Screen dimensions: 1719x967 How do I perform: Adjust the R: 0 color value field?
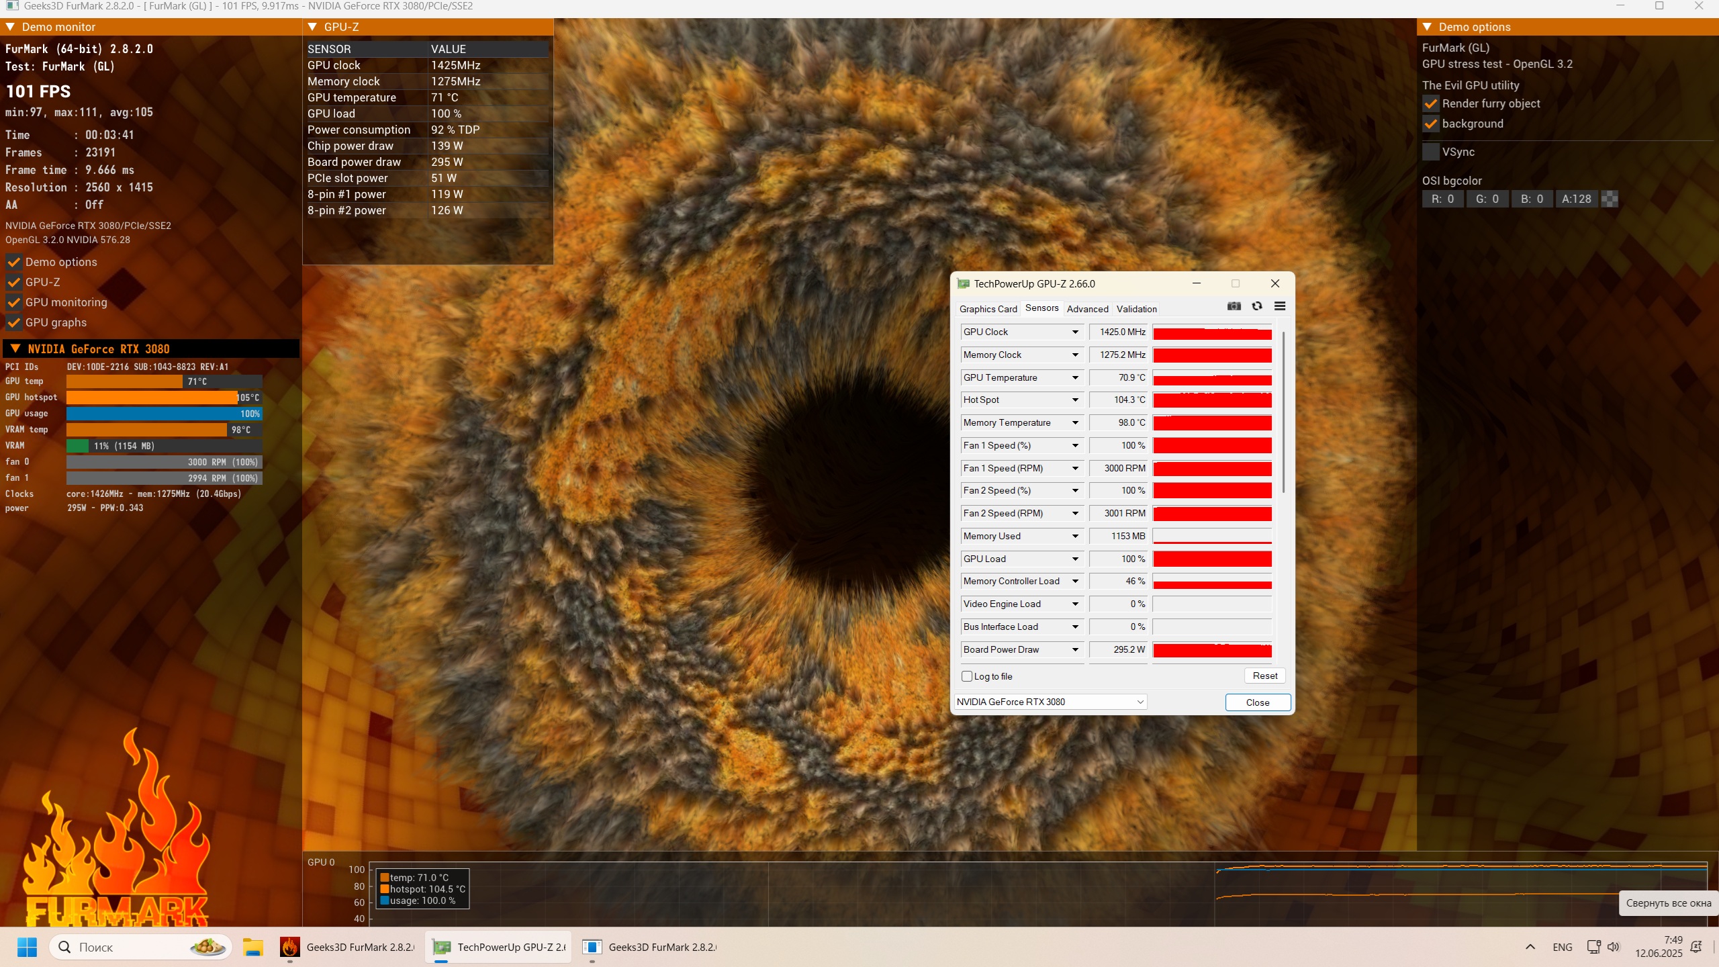1442,199
